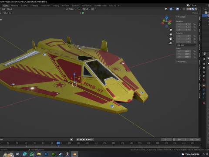209x157 pixels.
Task: Toggle lock on Scale Z
Action: 194,57
